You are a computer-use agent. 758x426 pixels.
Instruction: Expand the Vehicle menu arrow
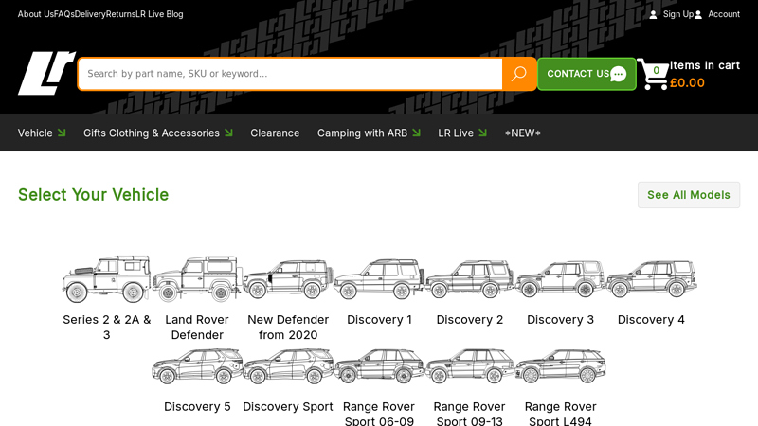tap(62, 133)
